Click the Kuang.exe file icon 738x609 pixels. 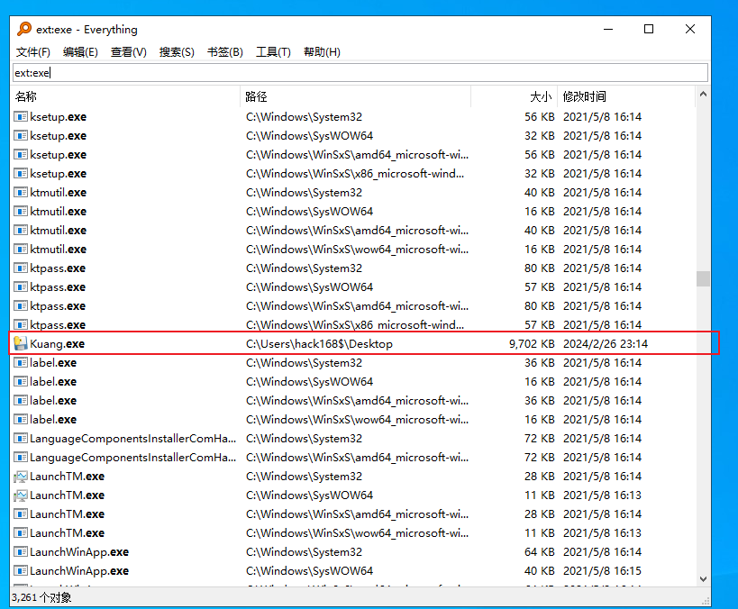coord(20,343)
